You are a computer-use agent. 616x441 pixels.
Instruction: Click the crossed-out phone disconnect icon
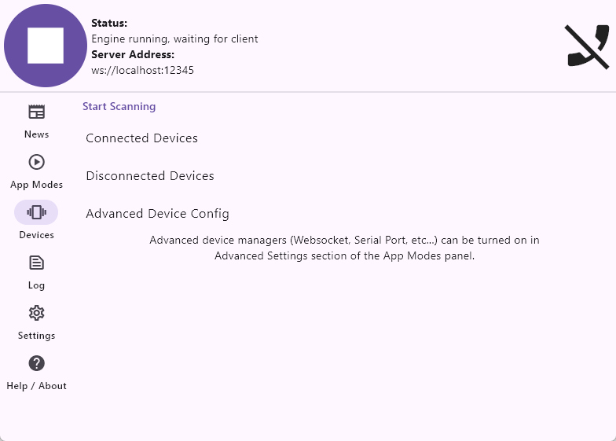click(587, 47)
